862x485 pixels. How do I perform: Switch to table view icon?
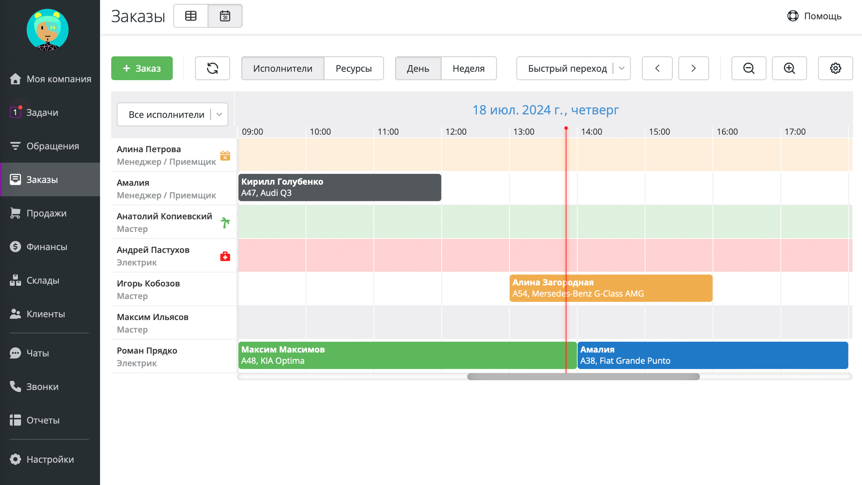pos(191,16)
